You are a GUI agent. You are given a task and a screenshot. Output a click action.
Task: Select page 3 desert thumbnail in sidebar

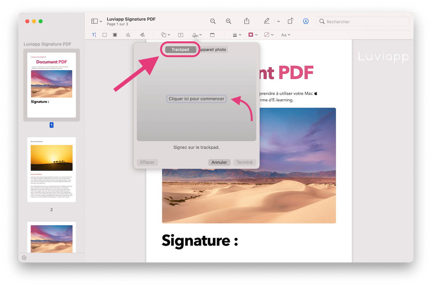[52, 237]
